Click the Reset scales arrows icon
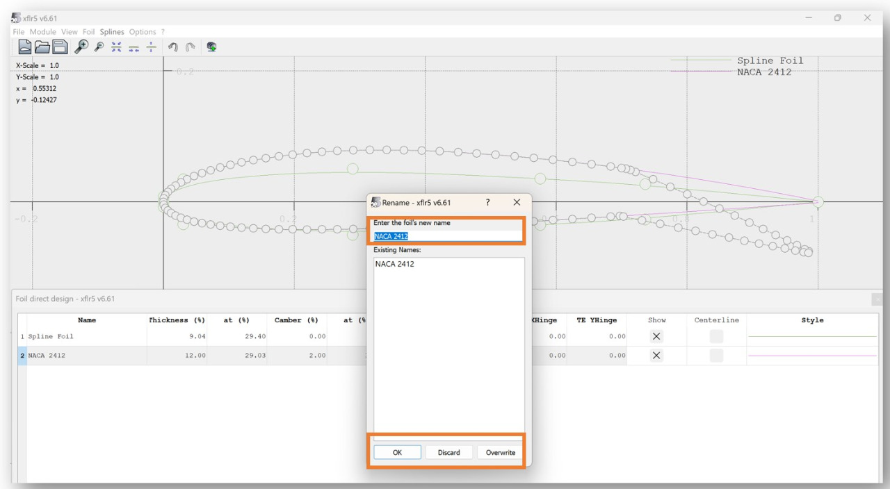890x489 pixels. click(116, 47)
